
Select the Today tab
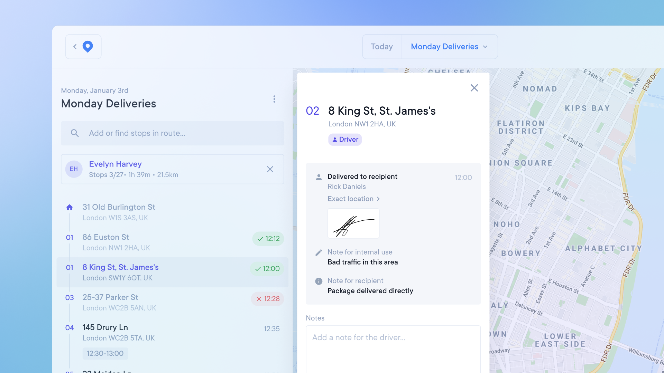point(382,47)
